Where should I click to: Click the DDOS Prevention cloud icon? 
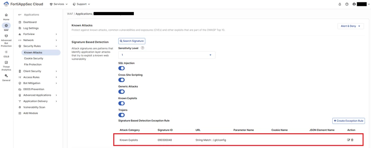pyautogui.click(x=20, y=89)
